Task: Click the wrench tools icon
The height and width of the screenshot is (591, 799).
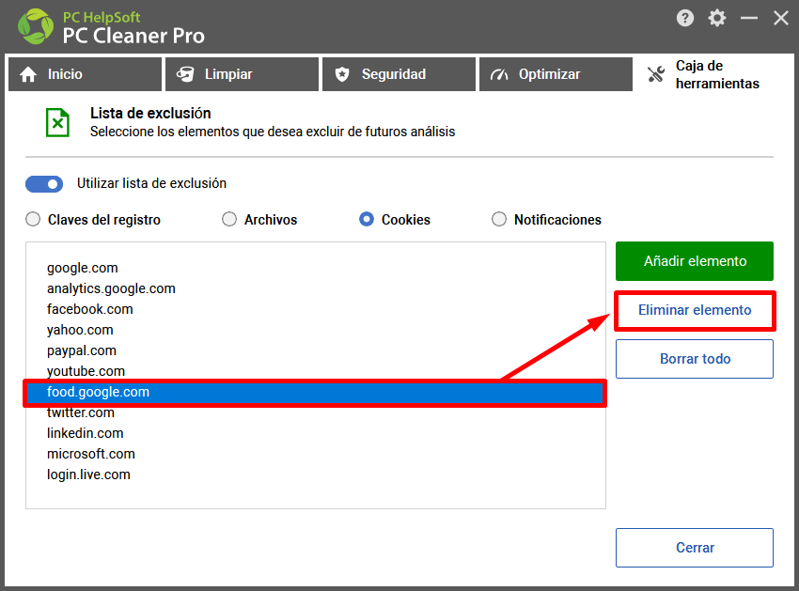Action: (x=656, y=74)
